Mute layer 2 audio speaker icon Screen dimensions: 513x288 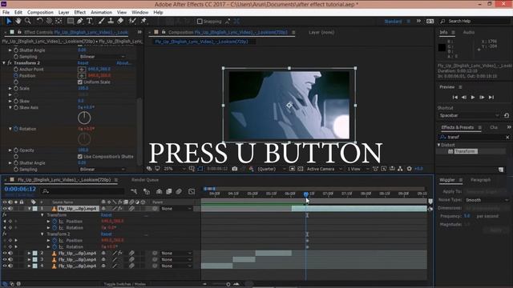(10, 254)
